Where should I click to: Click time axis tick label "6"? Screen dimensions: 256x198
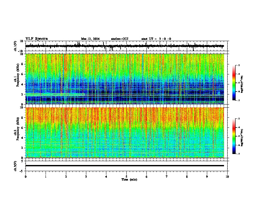point(147,177)
